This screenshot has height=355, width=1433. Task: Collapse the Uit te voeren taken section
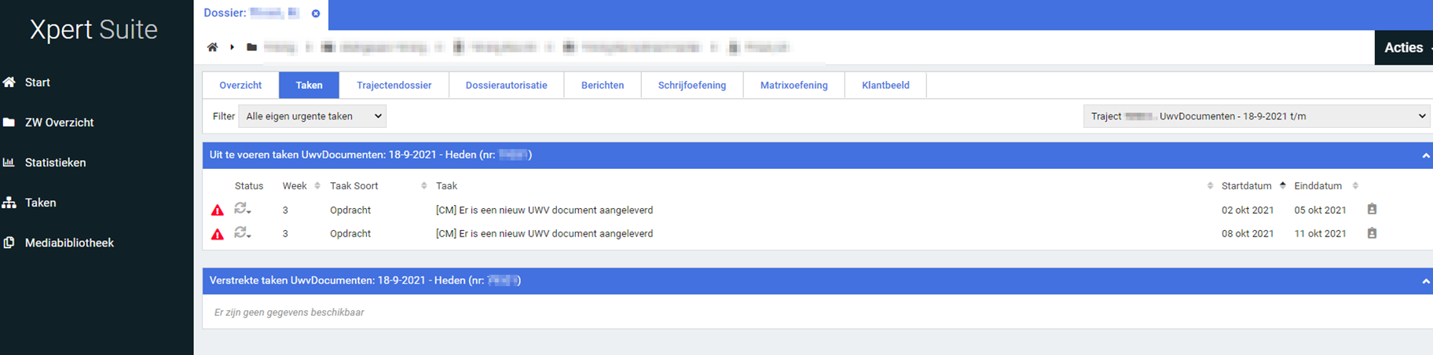(1425, 156)
